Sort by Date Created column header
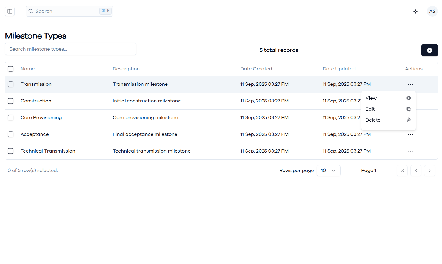The image size is (442, 264). pyautogui.click(x=256, y=69)
